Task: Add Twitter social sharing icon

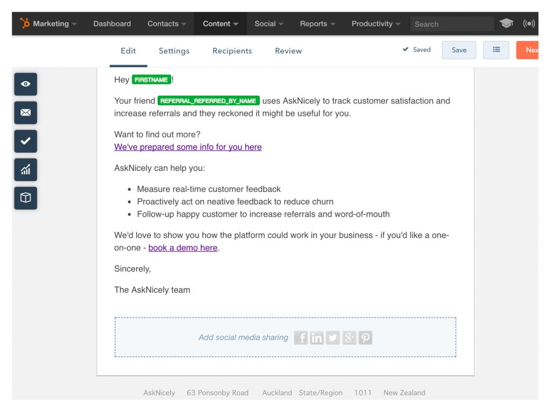Action: 333,337
